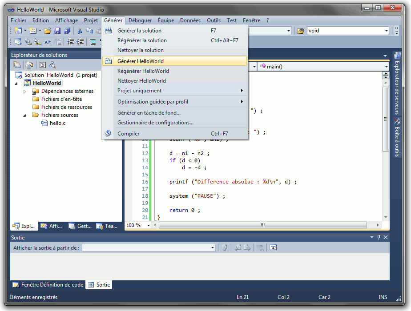
Task: Select Générer HelloWorld in the menu
Action: (x=174, y=61)
